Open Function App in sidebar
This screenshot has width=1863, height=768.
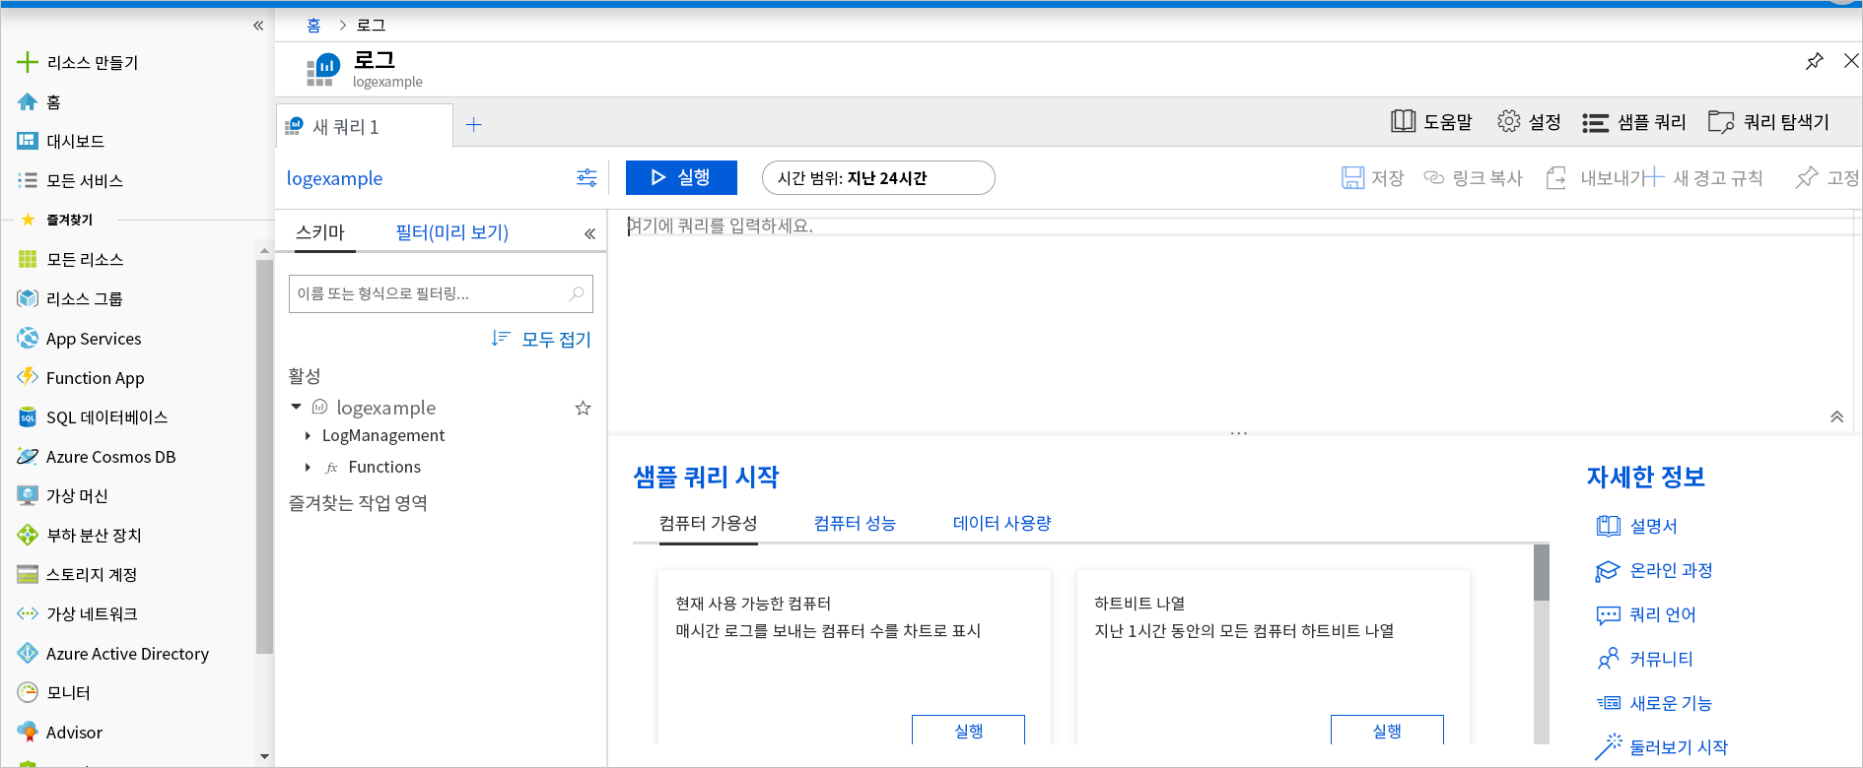pos(81,378)
